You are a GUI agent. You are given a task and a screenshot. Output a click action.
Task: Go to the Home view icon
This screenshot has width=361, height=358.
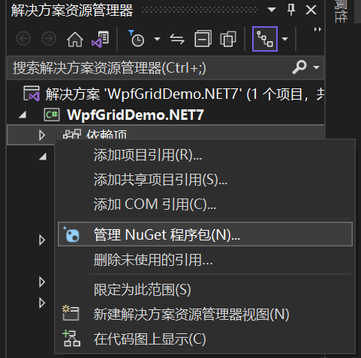click(75, 39)
